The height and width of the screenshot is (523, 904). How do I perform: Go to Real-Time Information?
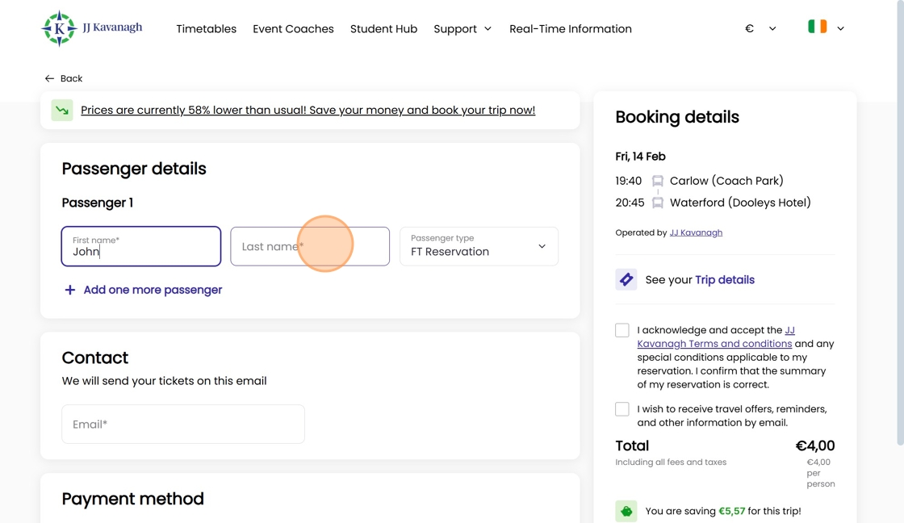pyautogui.click(x=570, y=29)
